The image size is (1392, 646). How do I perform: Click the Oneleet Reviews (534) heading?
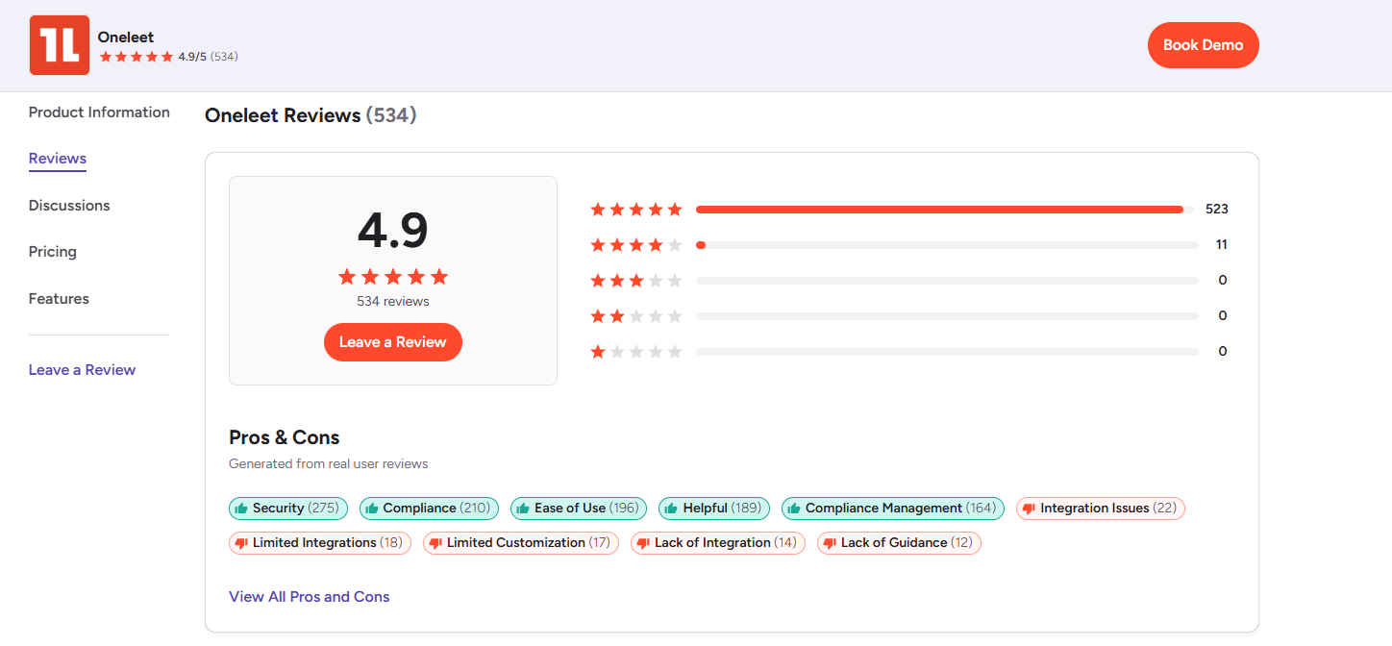point(311,115)
